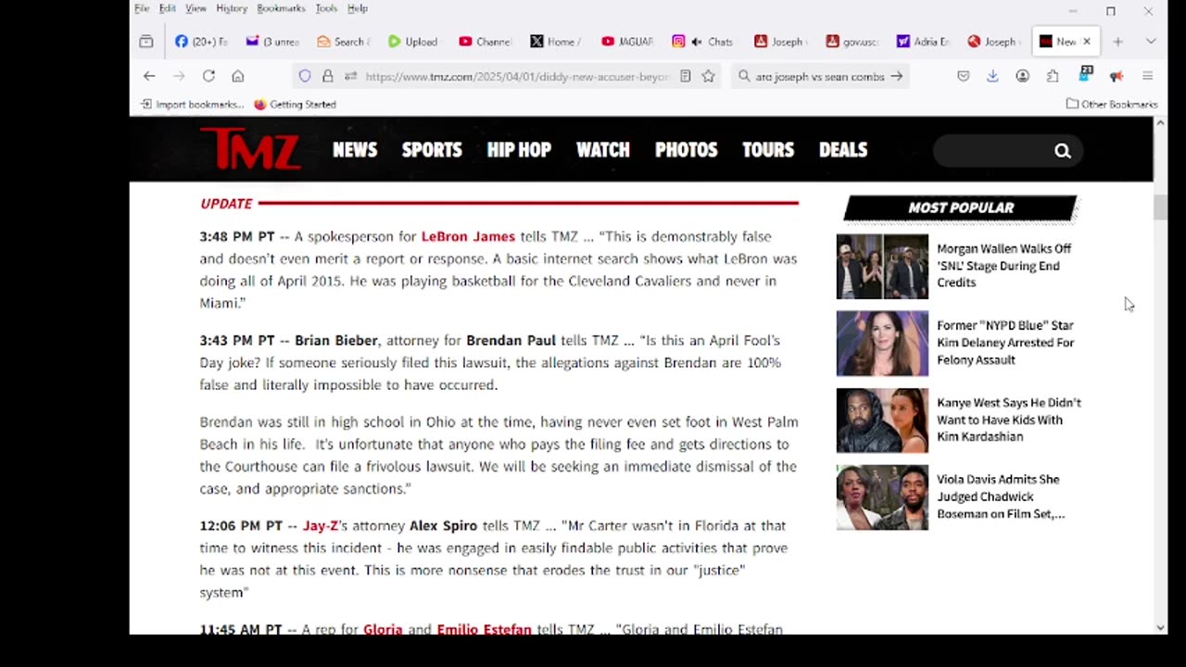Switch to the X Home tab
Image resolution: width=1186 pixels, height=667 pixels.
[555, 42]
